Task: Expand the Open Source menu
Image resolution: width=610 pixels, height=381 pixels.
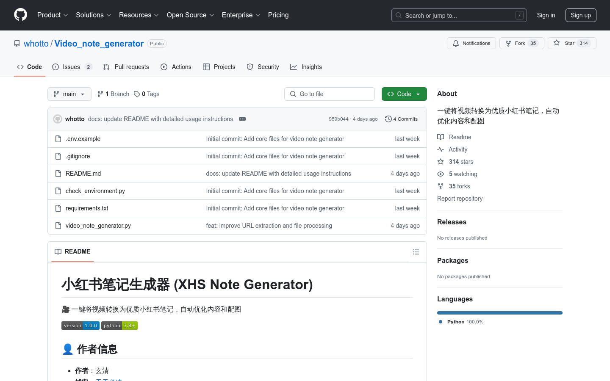Action: (191, 15)
